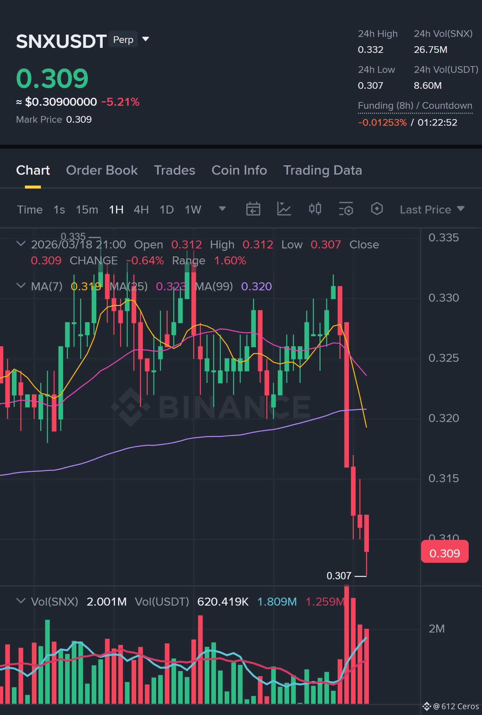Open the indicator settings list icon

[x=346, y=209]
